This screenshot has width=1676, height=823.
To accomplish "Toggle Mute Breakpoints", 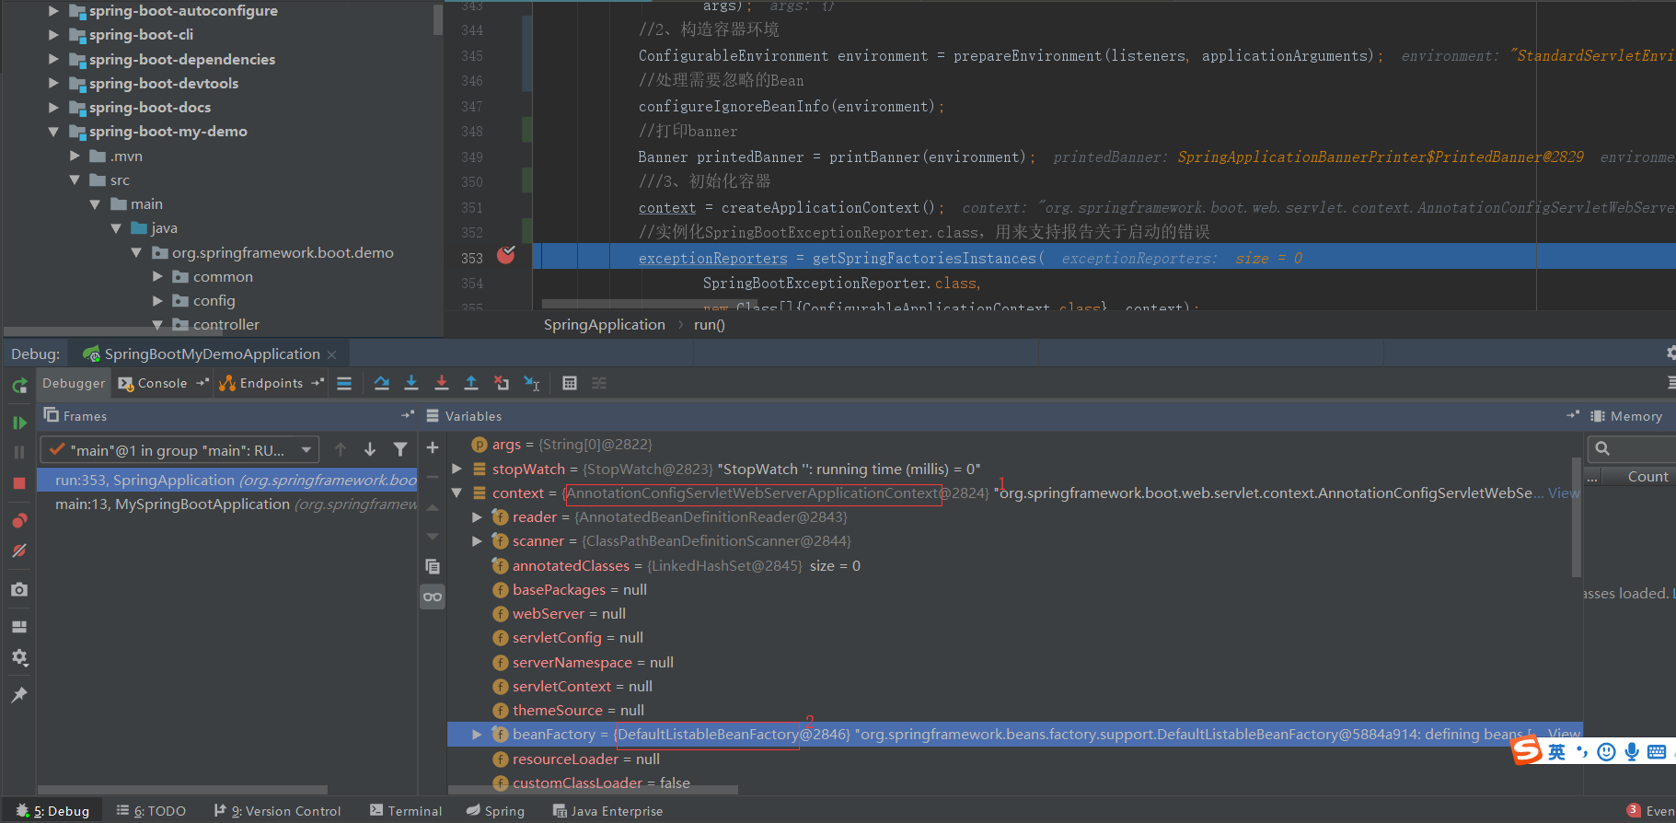I will coord(19,551).
